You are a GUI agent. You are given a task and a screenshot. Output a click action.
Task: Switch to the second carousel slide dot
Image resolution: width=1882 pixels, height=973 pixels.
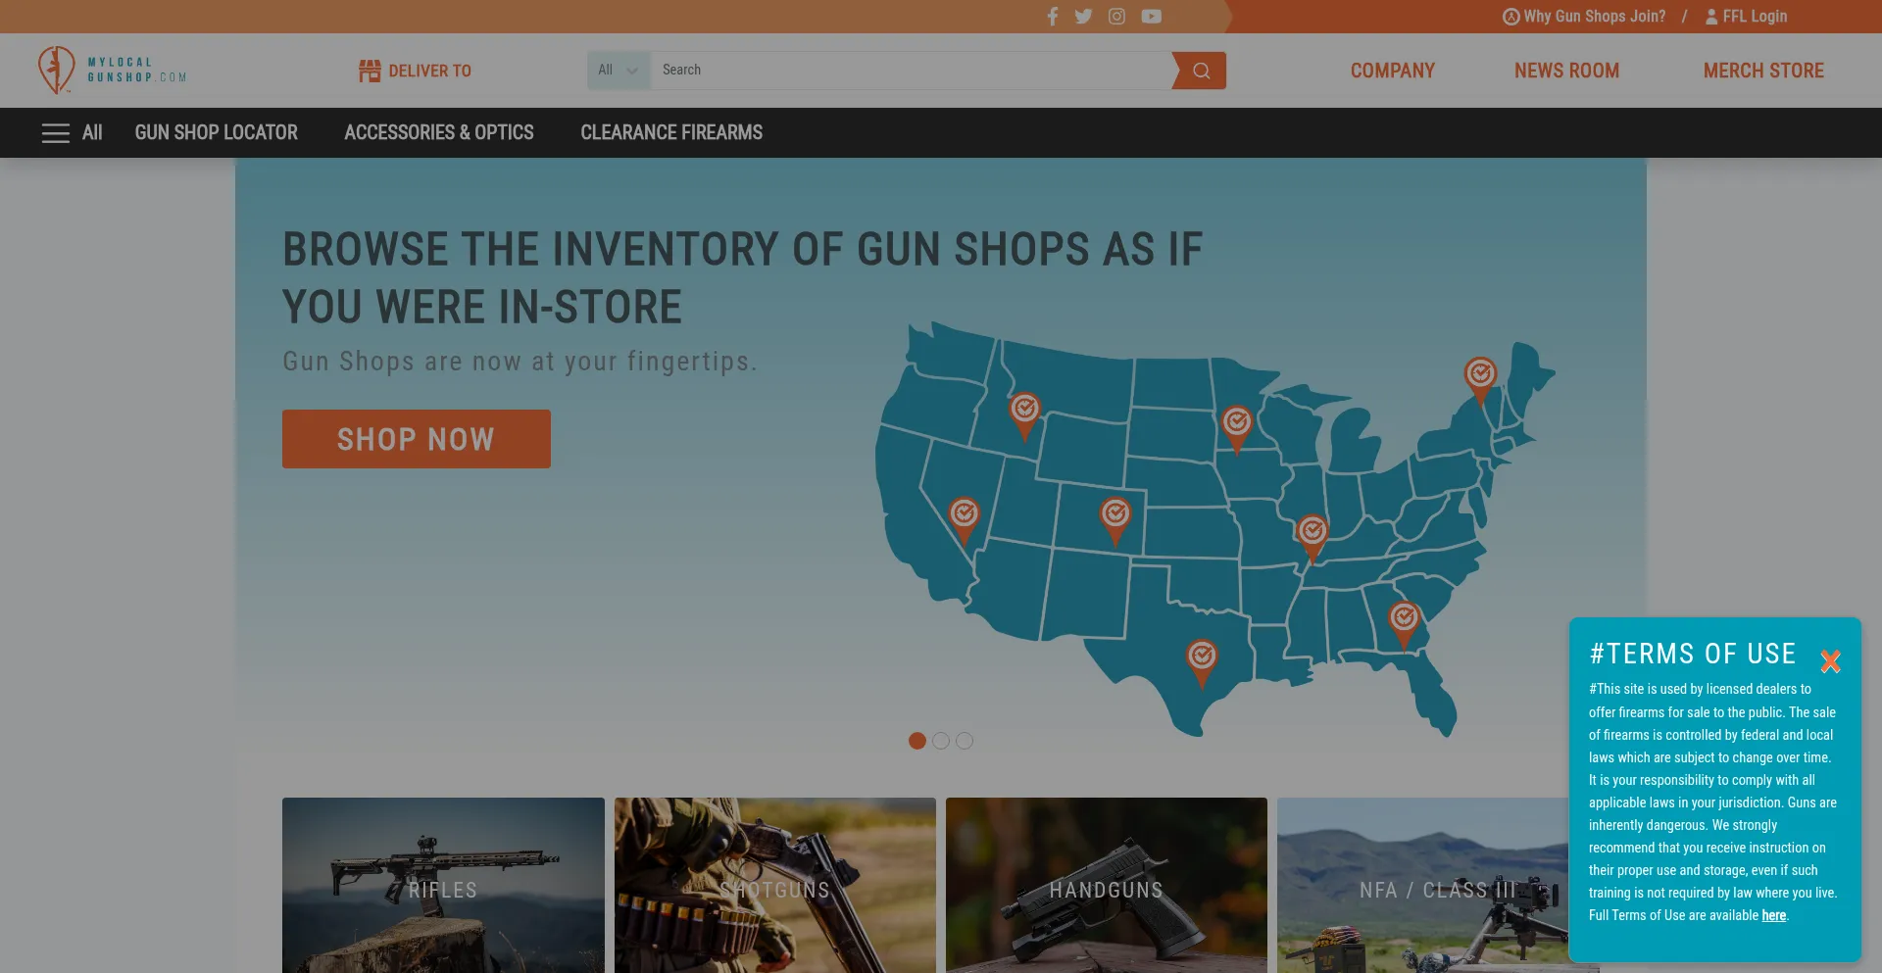[941, 741]
